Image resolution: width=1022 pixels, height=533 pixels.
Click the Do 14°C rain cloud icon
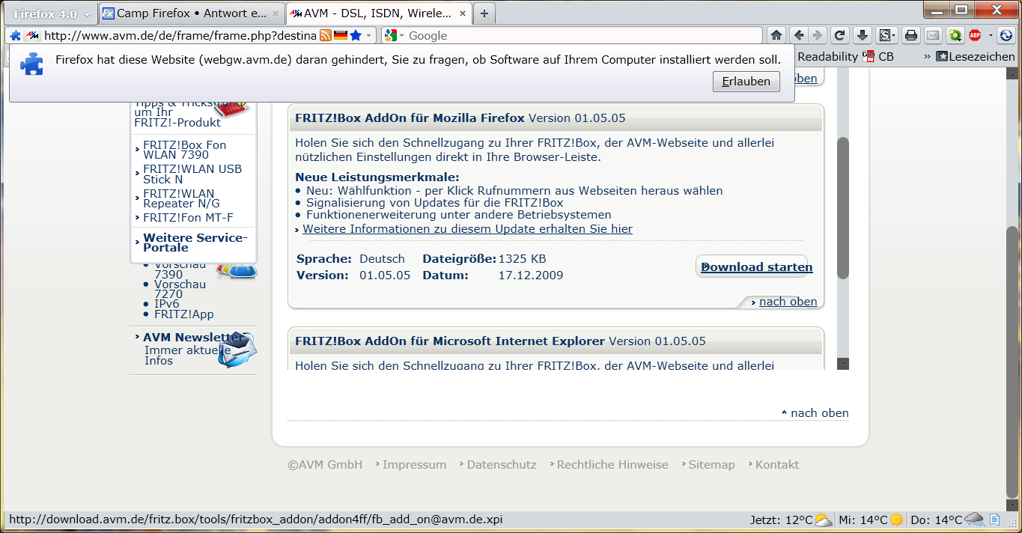[974, 520]
